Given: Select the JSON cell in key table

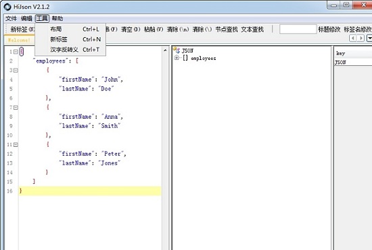Looking at the screenshot, I should pyautogui.click(x=353, y=63).
